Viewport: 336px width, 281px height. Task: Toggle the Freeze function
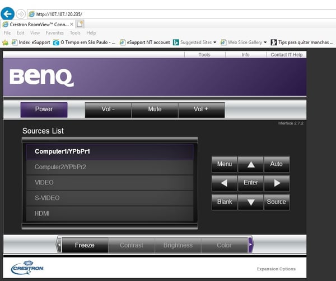[85, 245]
